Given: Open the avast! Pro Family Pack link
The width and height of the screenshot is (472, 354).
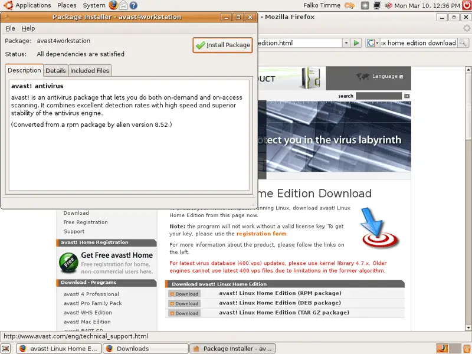Looking at the screenshot, I should click(x=93, y=303).
